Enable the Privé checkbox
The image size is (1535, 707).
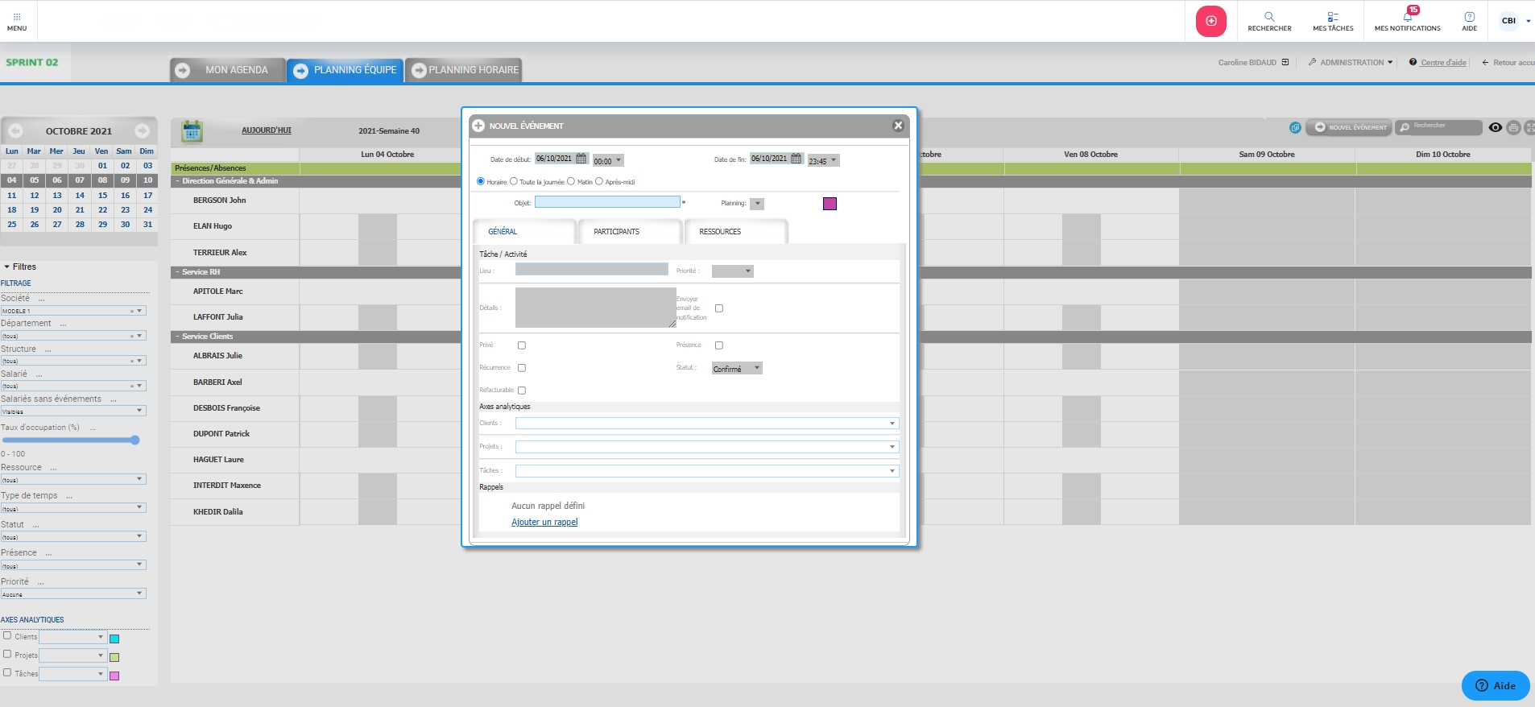click(522, 345)
